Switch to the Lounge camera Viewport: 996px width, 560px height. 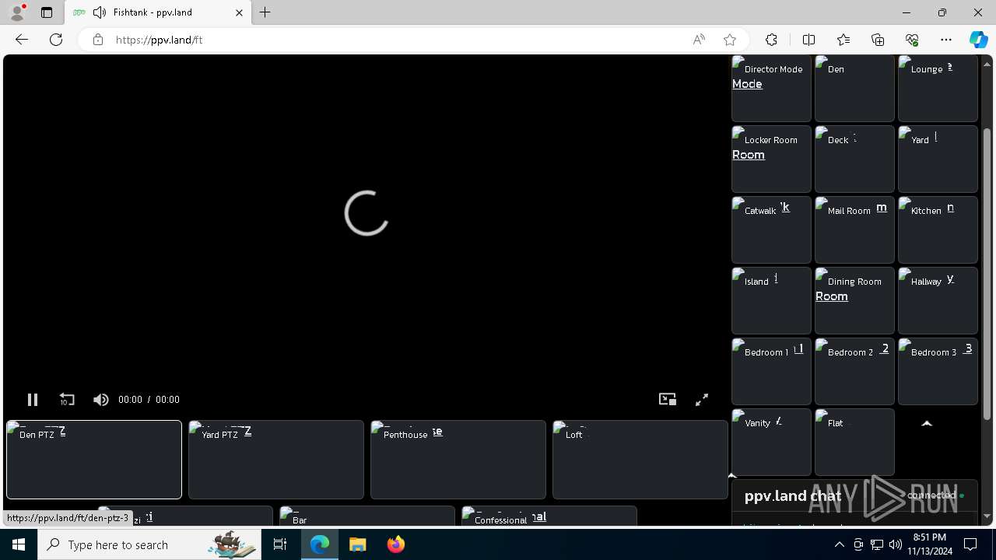tap(938, 88)
